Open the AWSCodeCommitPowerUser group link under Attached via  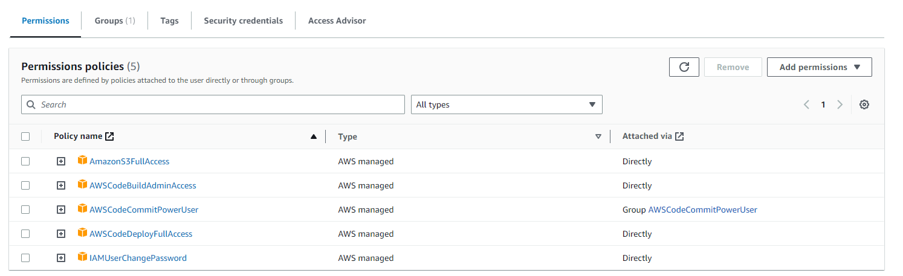(702, 210)
